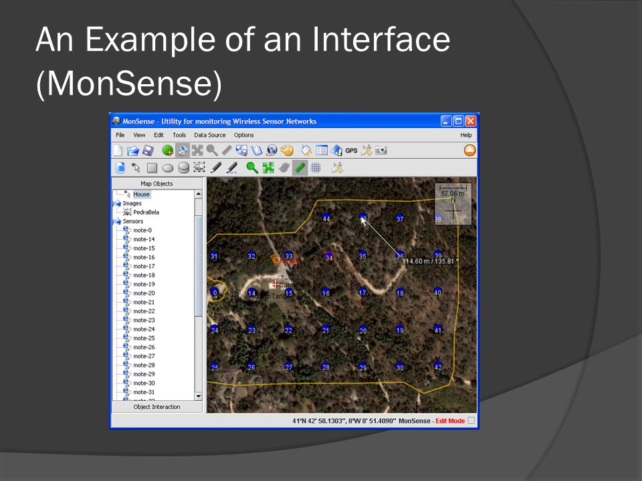Select mote-26 in the sensors list
642x481 pixels.
pos(144,347)
